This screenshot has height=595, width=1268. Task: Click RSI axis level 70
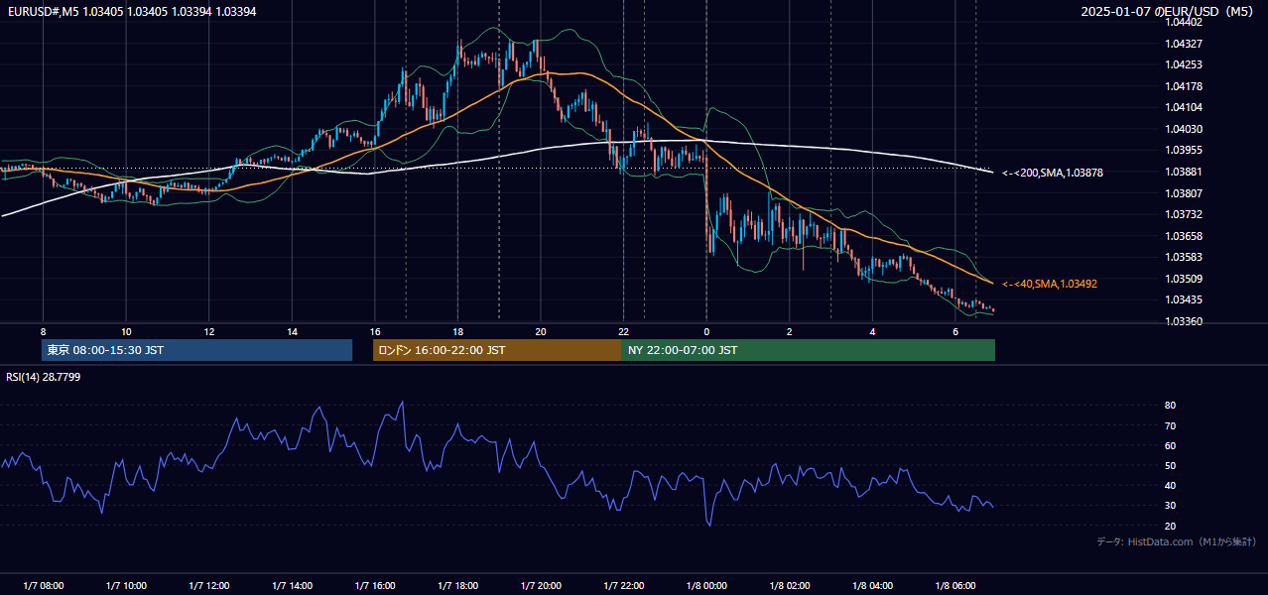point(1171,425)
